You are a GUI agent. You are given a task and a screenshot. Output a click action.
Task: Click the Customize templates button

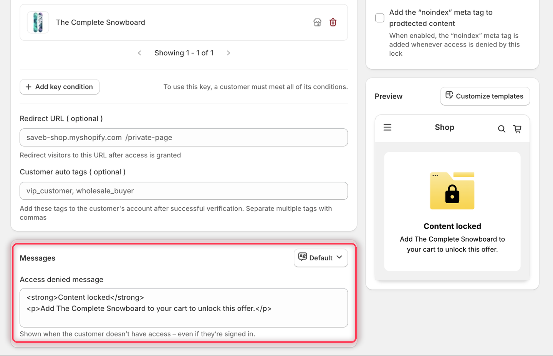pyautogui.click(x=485, y=96)
